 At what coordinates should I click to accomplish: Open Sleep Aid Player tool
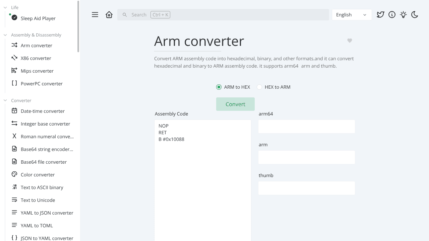click(x=38, y=18)
